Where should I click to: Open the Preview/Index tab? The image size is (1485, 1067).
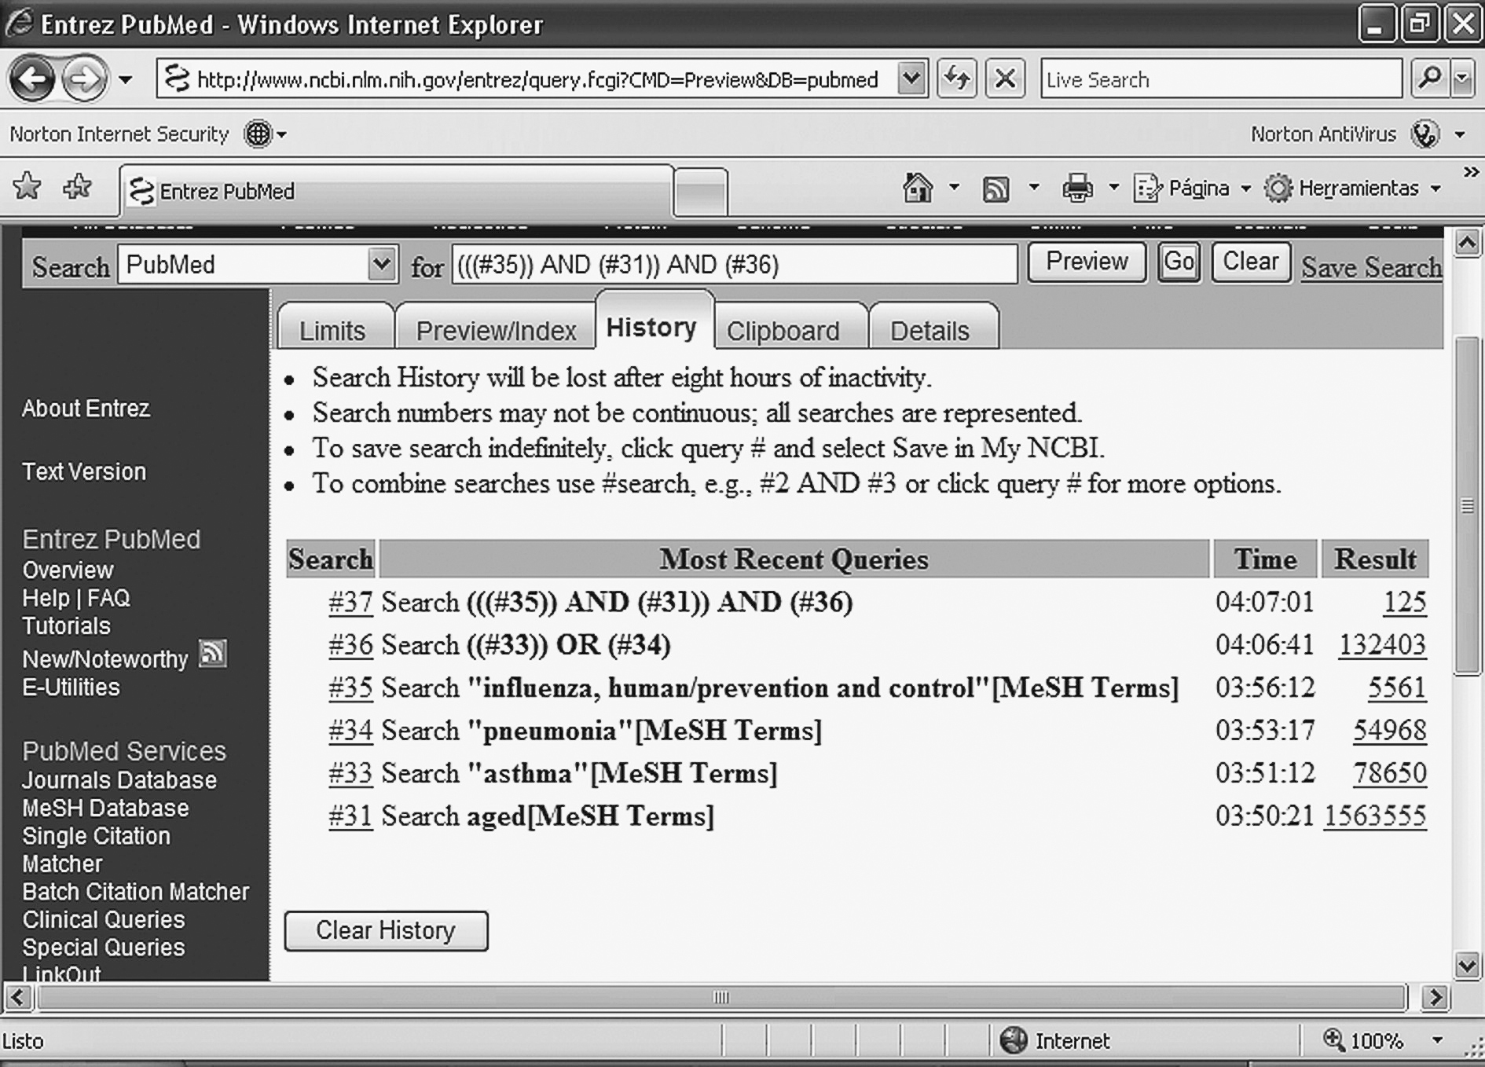click(496, 331)
